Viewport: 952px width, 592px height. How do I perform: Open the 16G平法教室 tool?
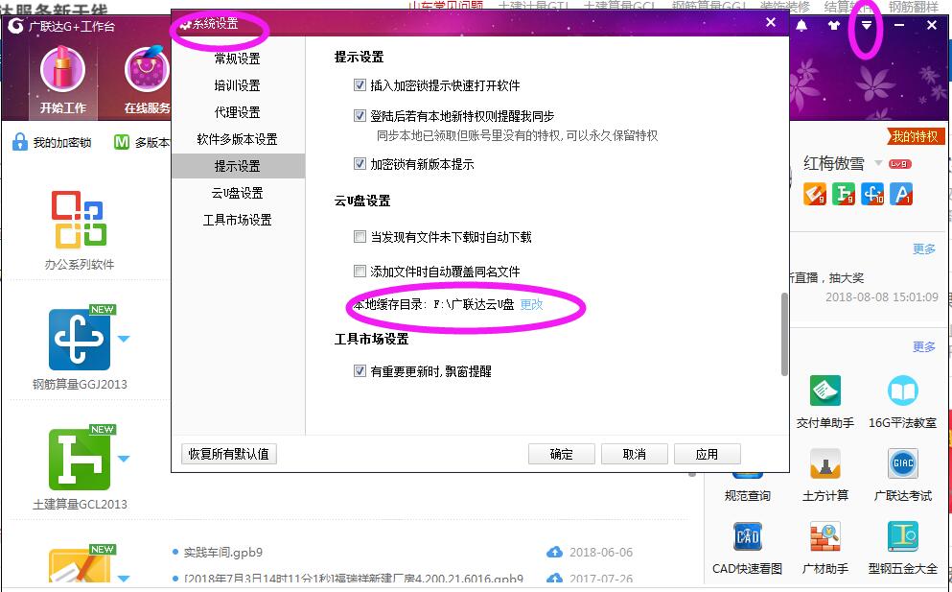tap(902, 391)
